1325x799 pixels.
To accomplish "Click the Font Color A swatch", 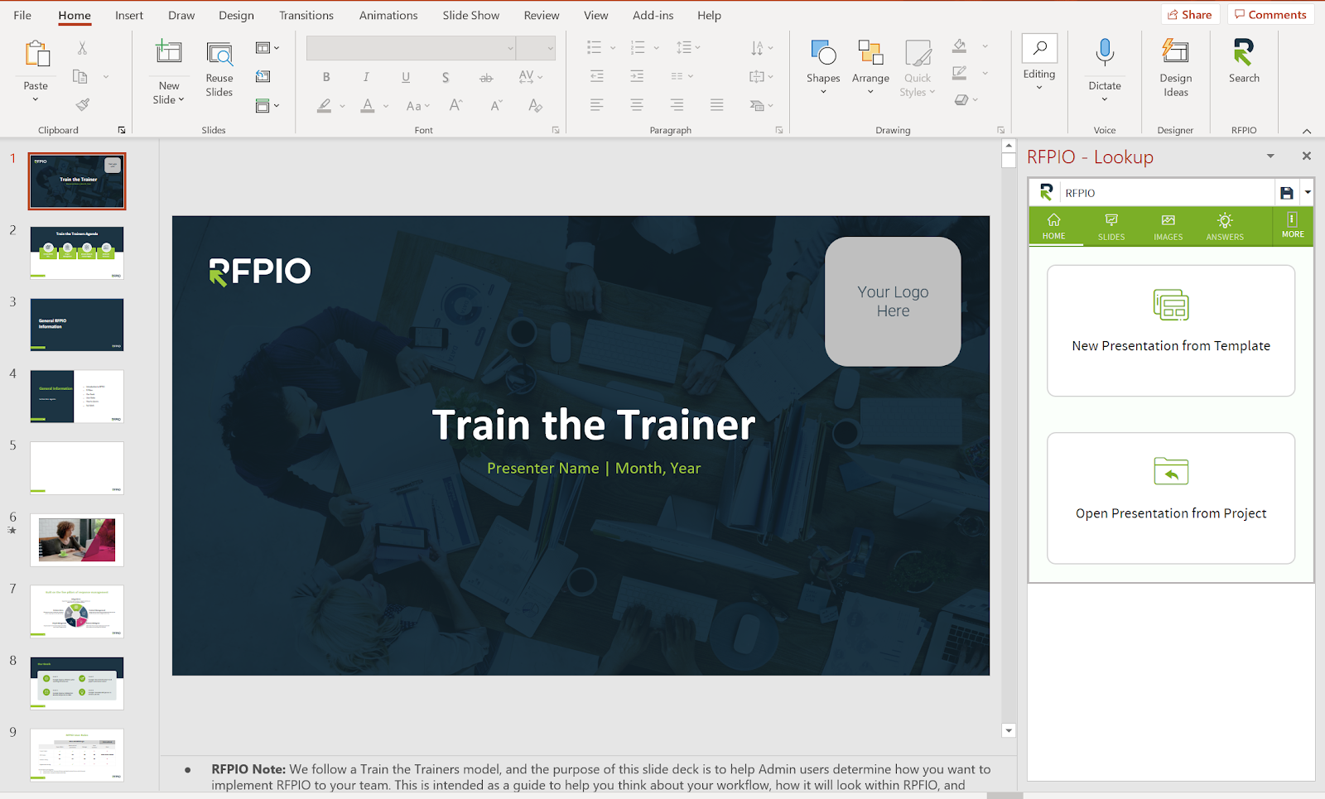I will [x=368, y=106].
